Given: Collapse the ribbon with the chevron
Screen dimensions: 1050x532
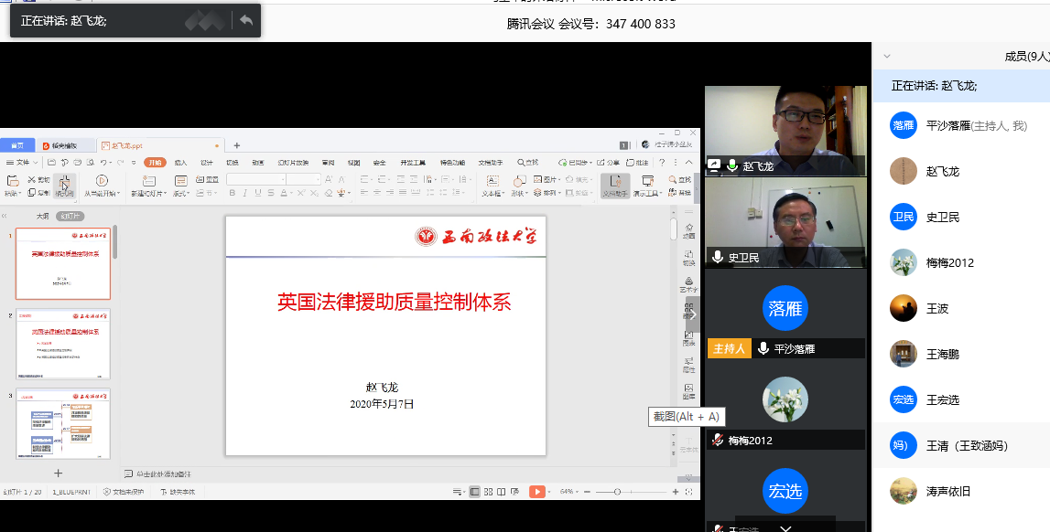Looking at the screenshot, I should tap(689, 163).
